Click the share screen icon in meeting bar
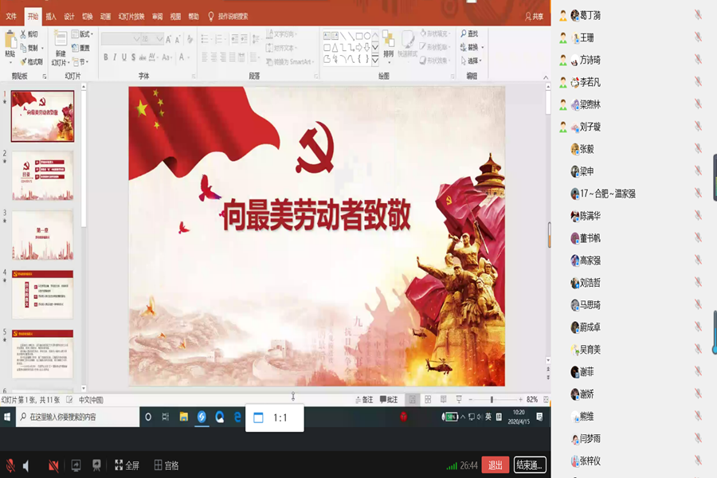The image size is (717, 478). (x=76, y=465)
